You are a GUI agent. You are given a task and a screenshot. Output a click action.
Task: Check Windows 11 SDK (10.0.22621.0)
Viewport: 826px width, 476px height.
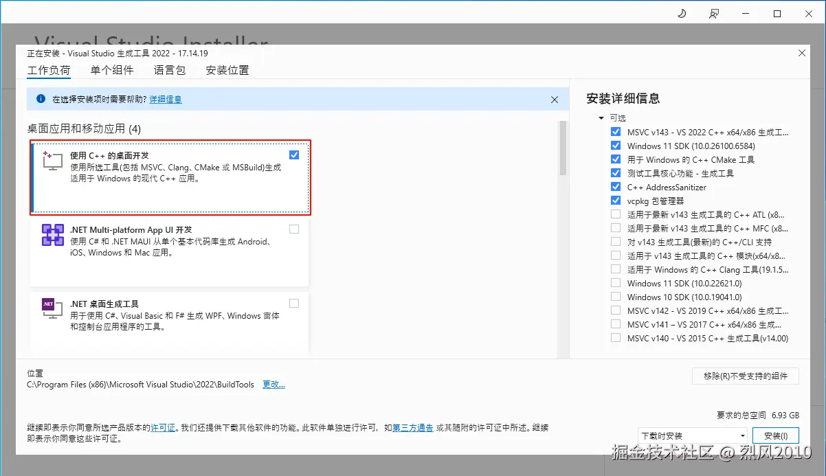[616, 283]
